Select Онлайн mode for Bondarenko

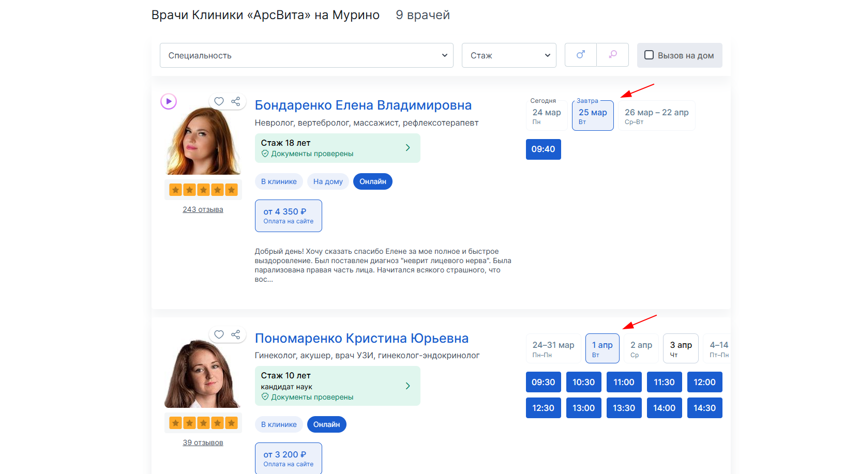coord(373,181)
